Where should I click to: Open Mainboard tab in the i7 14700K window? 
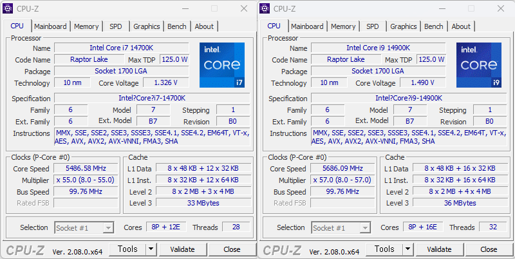[50, 26]
